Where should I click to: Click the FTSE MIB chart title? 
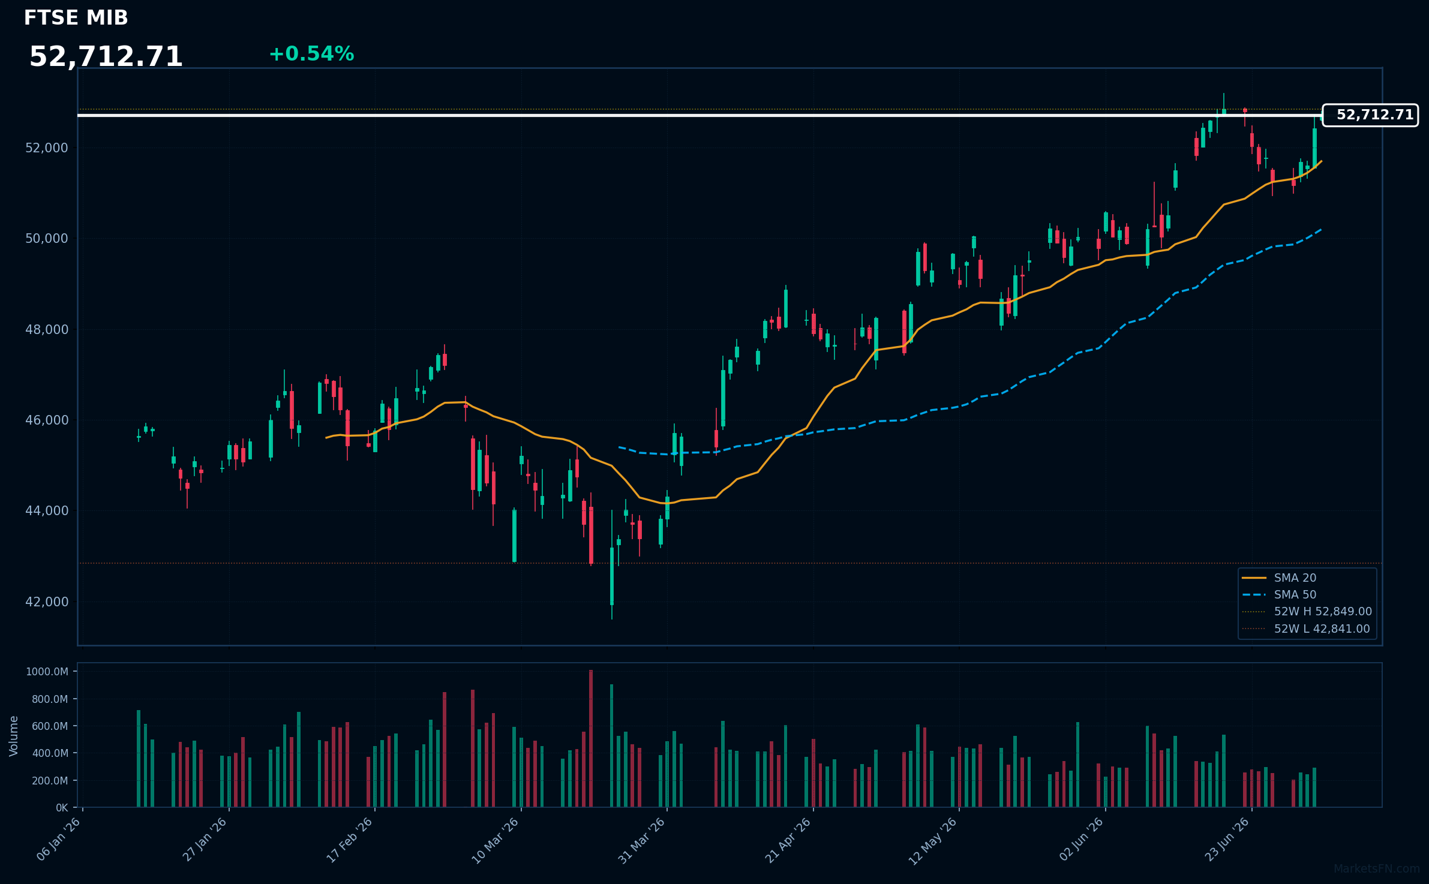click(x=76, y=18)
